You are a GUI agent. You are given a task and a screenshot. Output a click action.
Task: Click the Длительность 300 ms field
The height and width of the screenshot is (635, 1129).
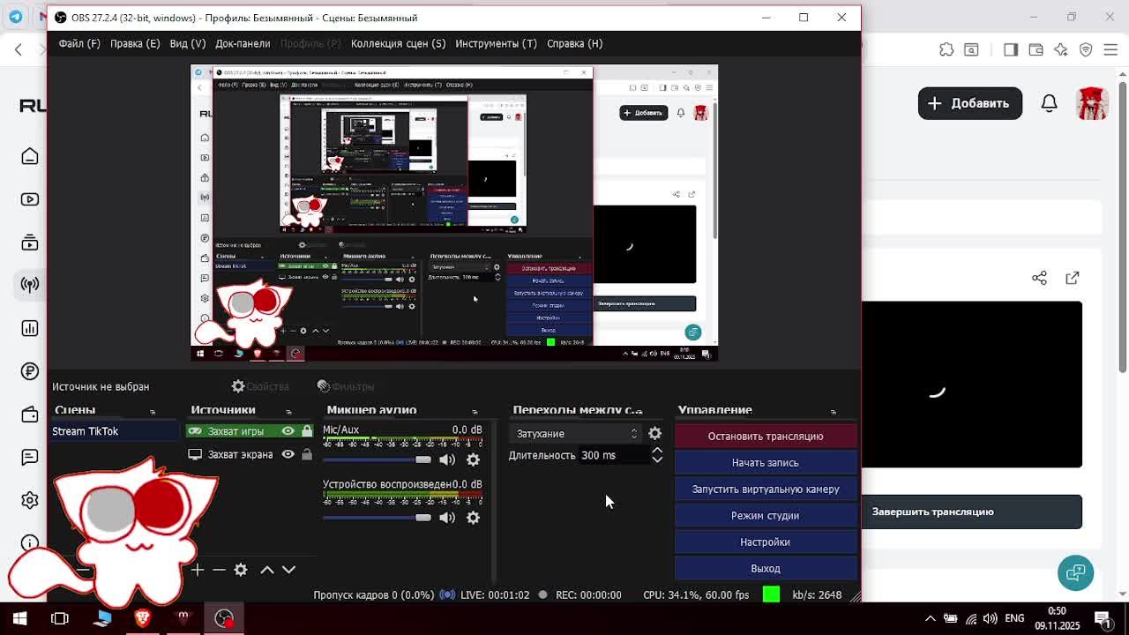[x=614, y=455]
